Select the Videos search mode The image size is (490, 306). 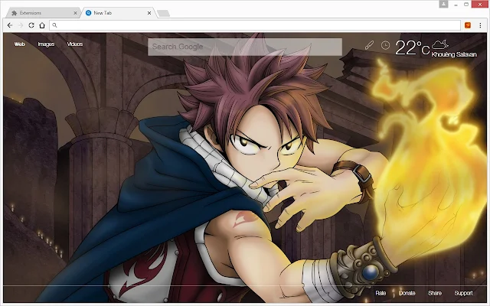pos(75,44)
